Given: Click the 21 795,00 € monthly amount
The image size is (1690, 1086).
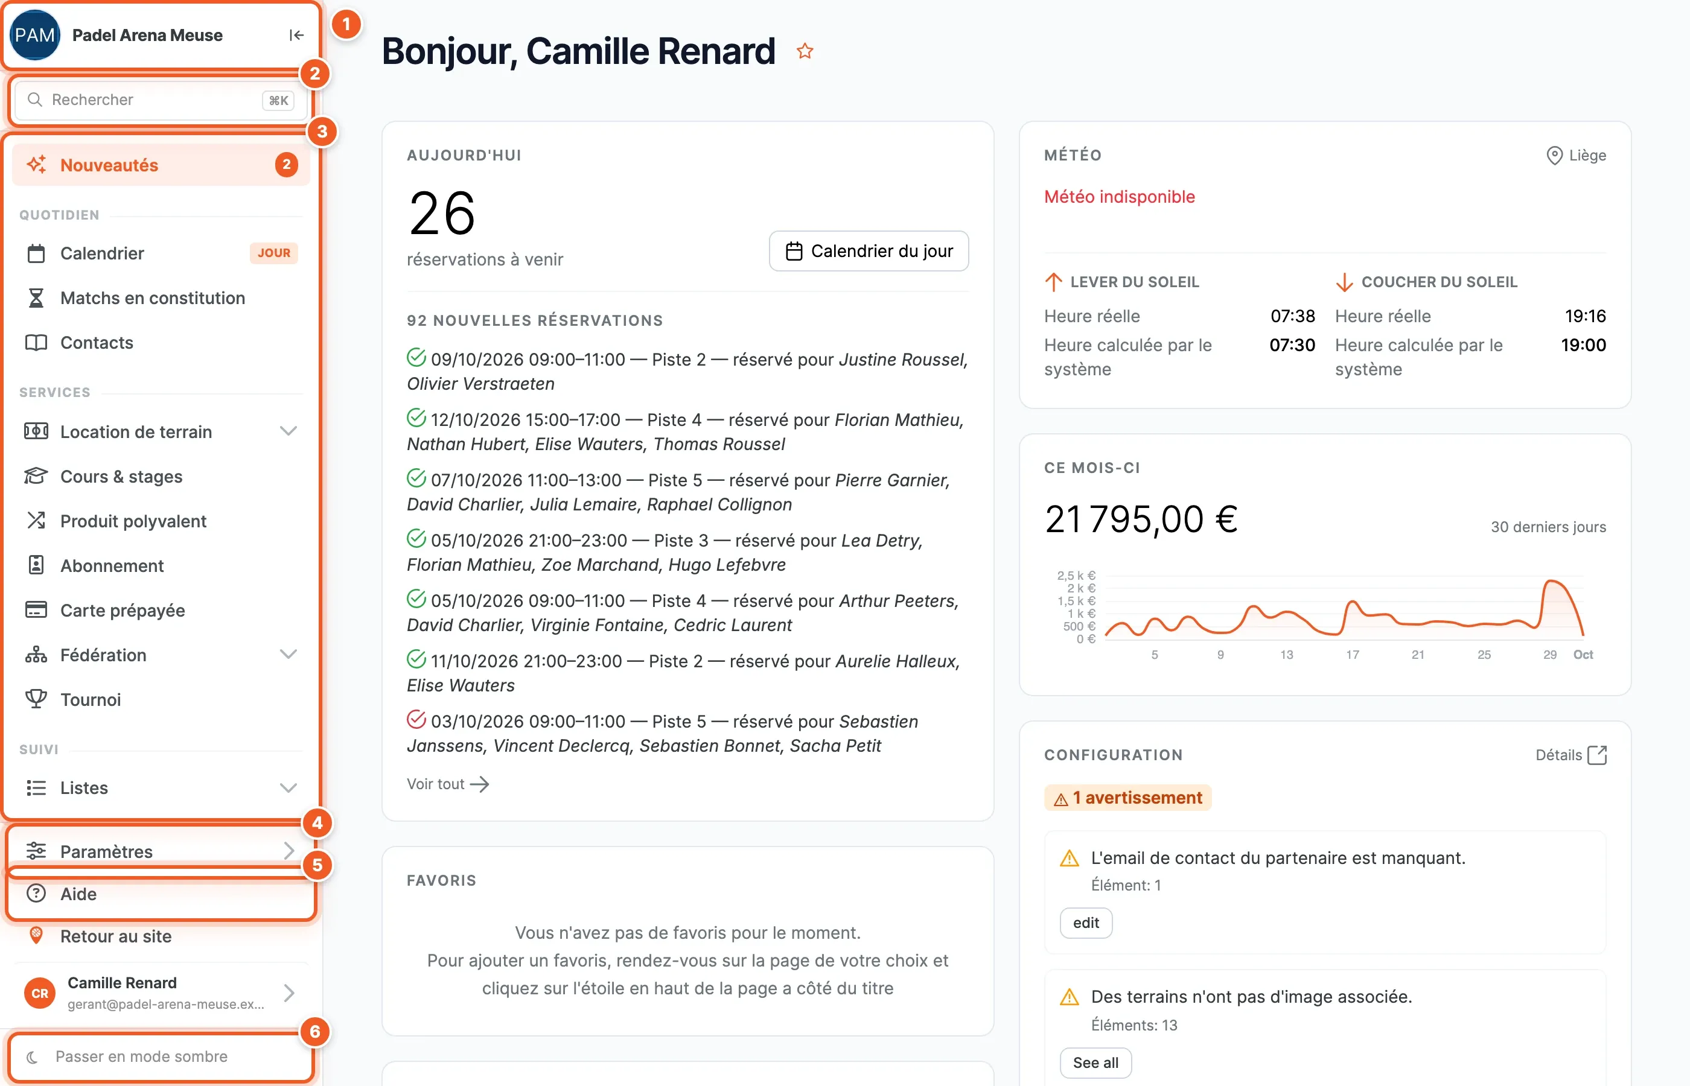Looking at the screenshot, I should click(x=1141, y=519).
